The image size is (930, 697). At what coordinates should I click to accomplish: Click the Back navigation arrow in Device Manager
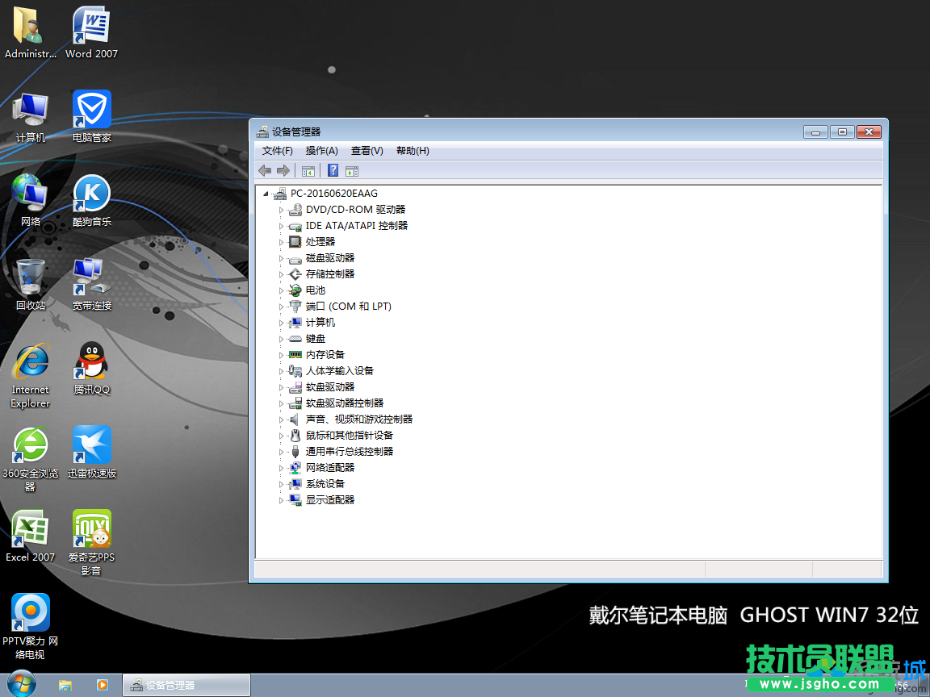point(264,170)
